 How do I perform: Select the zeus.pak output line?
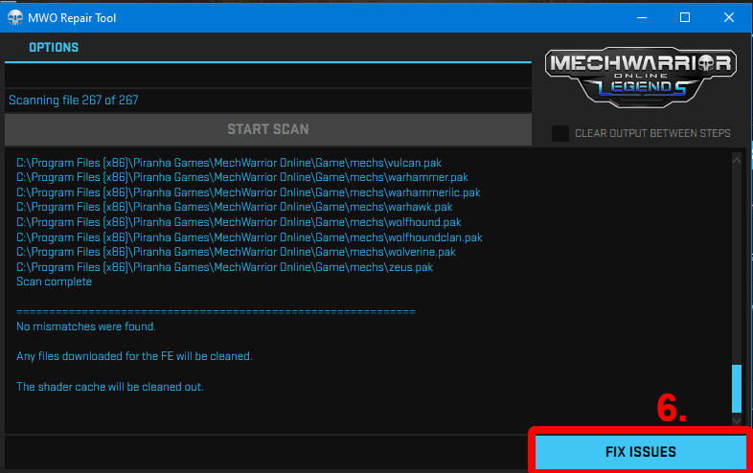coord(224,267)
